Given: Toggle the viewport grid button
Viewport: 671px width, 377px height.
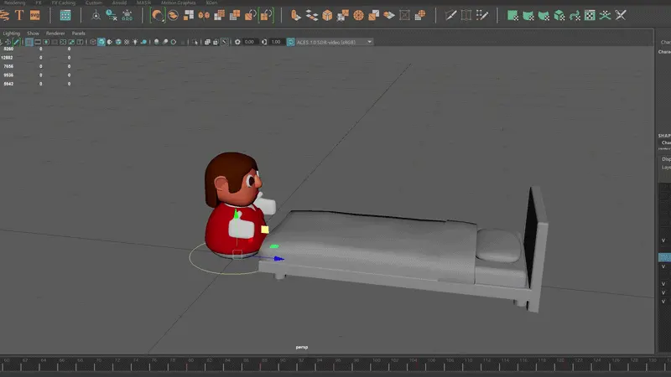Looking at the screenshot, I should tap(29, 42).
